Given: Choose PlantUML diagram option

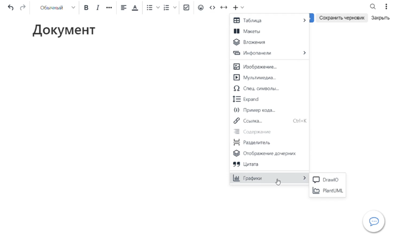Looking at the screenshot, I should click(x=332, y=191).
